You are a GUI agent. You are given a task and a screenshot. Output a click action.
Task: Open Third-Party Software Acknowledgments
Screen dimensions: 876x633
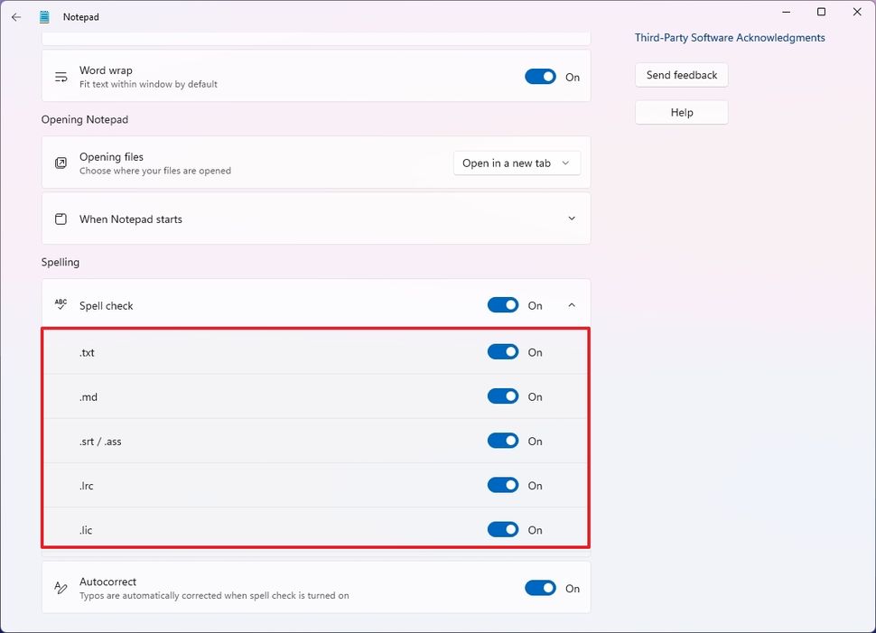click(x=730, y=37)
